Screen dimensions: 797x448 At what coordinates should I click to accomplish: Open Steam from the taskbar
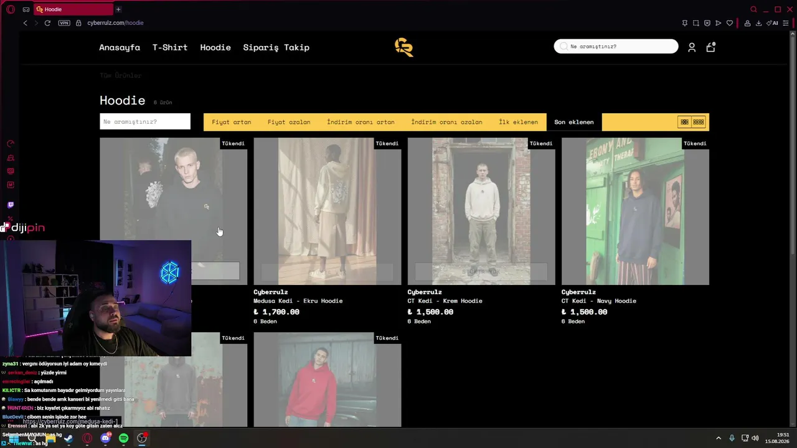[x=68, y=438]
